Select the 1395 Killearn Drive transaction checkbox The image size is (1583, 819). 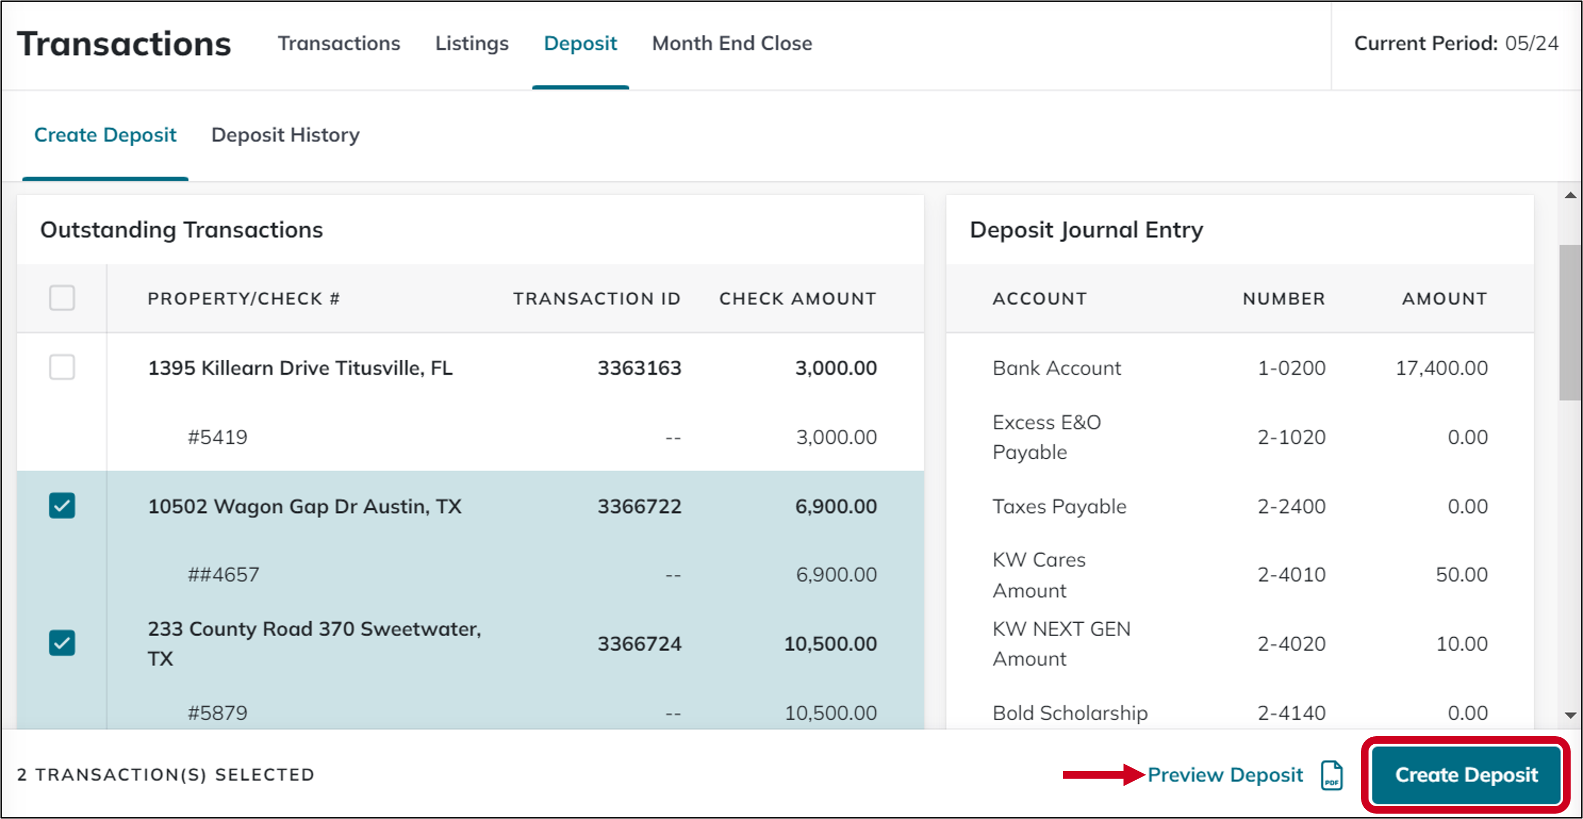click(61, 367)
